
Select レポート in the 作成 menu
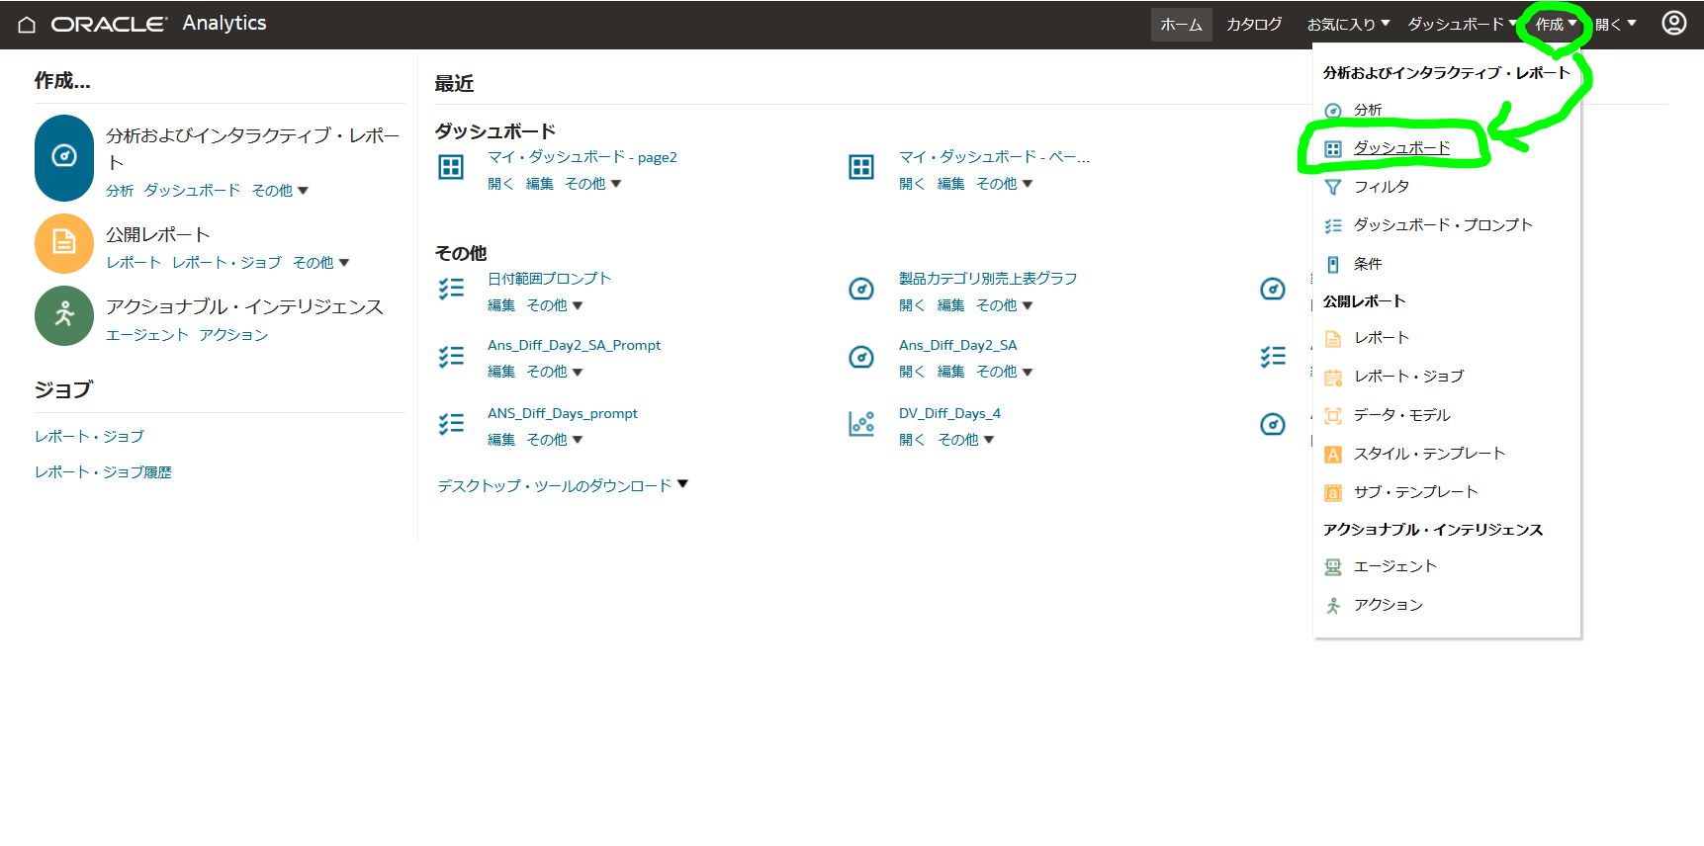click(1382, 338)
